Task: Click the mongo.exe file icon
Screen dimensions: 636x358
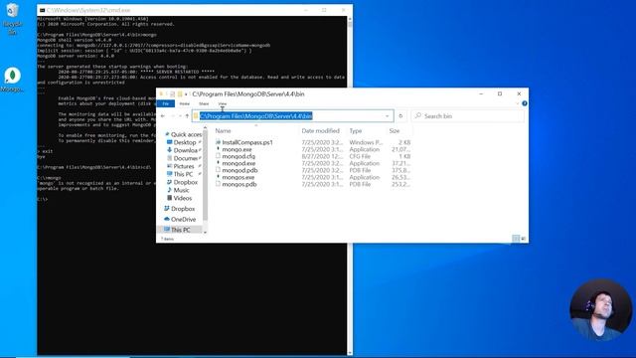Action: pos(218,149)
